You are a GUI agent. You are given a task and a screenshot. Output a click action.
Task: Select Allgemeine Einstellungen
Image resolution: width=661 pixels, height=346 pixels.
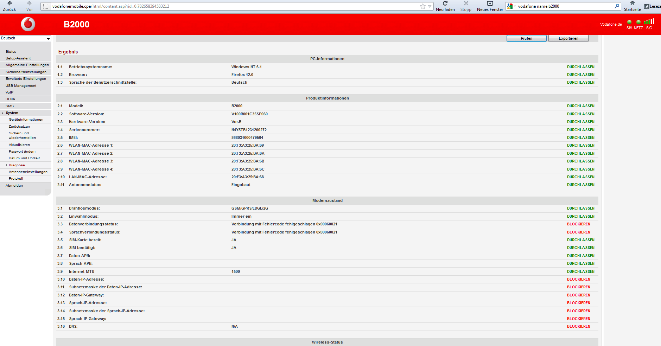tap(27, 65)
